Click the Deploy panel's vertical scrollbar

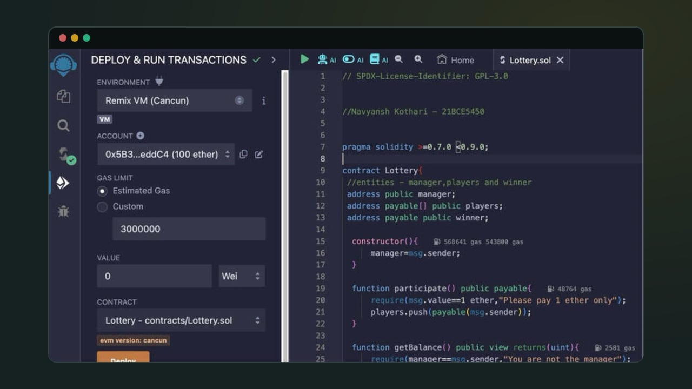(285, 216)
